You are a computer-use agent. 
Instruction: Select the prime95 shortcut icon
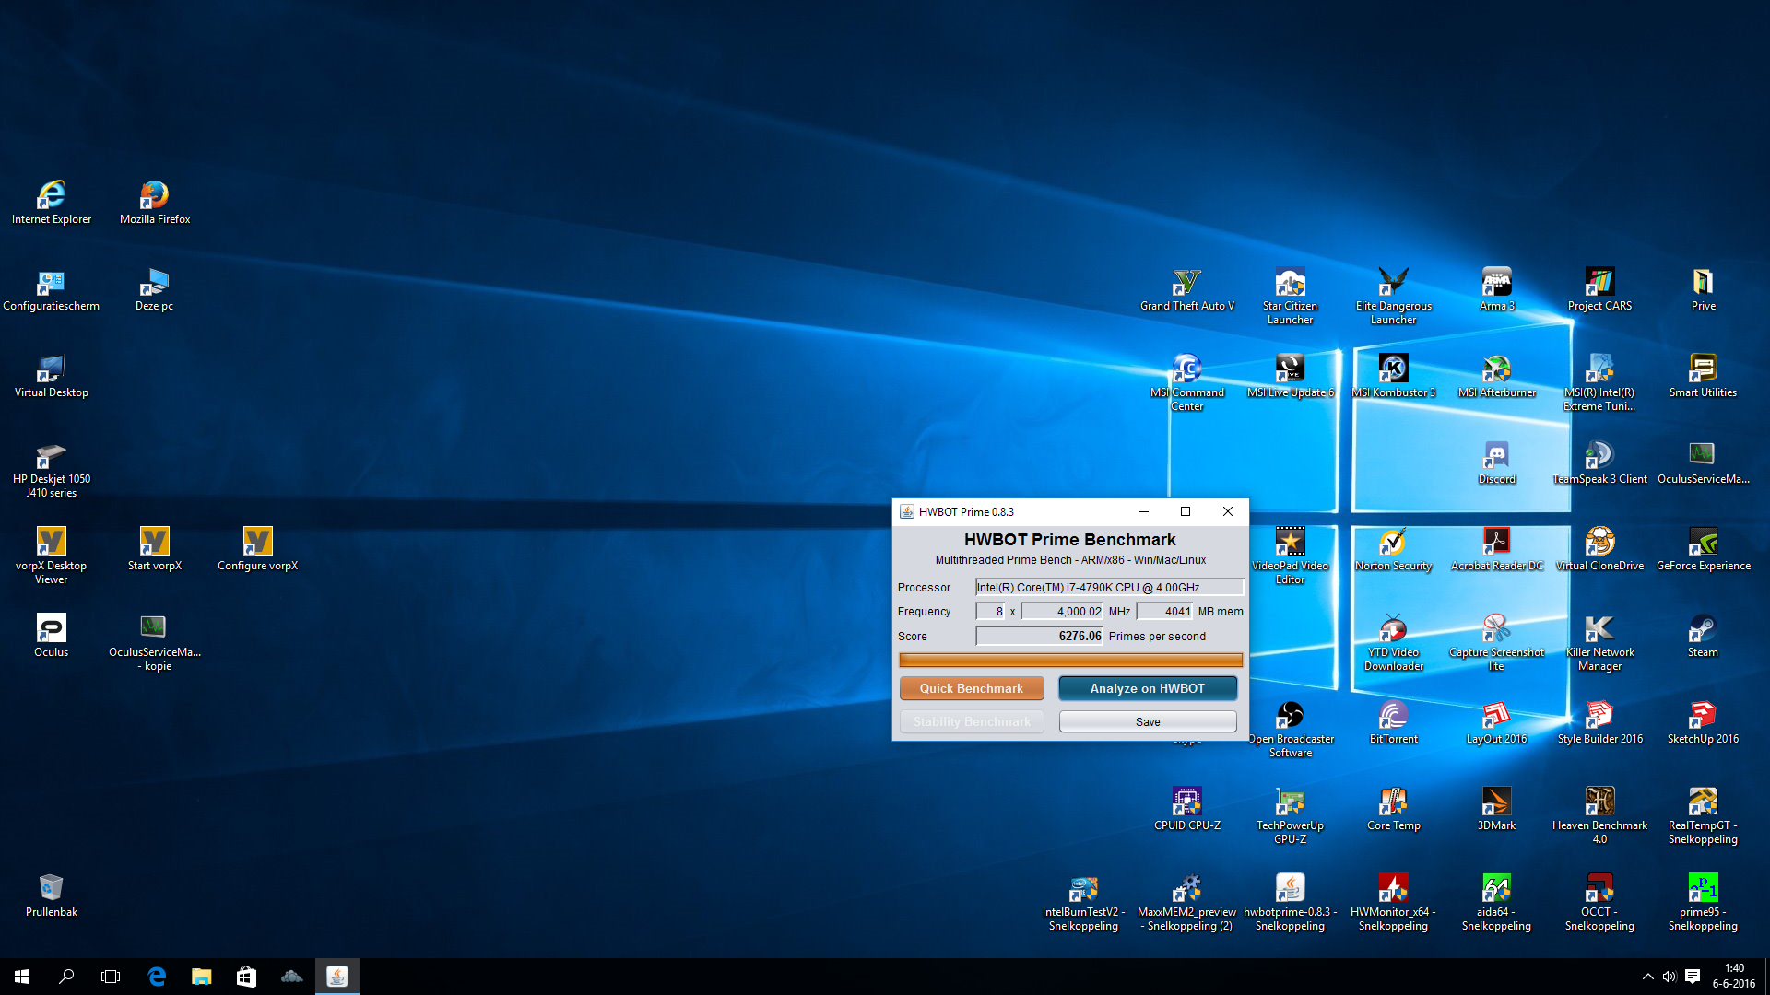click(x=1704, y=902)
